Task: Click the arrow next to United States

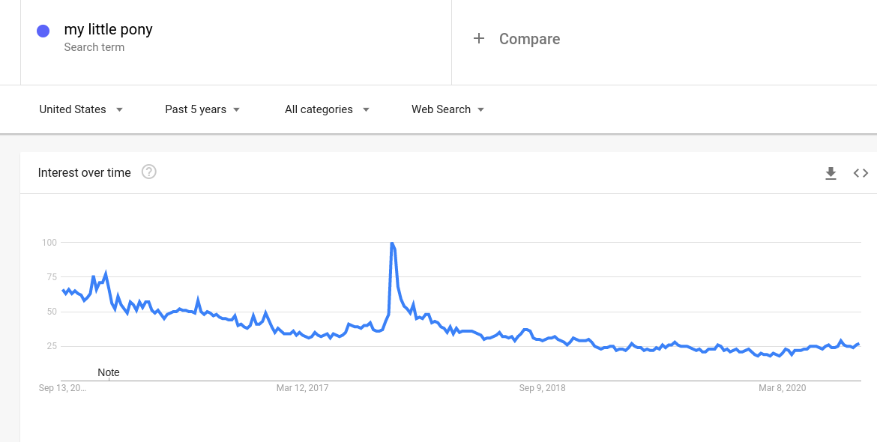Action: [119, 109]
